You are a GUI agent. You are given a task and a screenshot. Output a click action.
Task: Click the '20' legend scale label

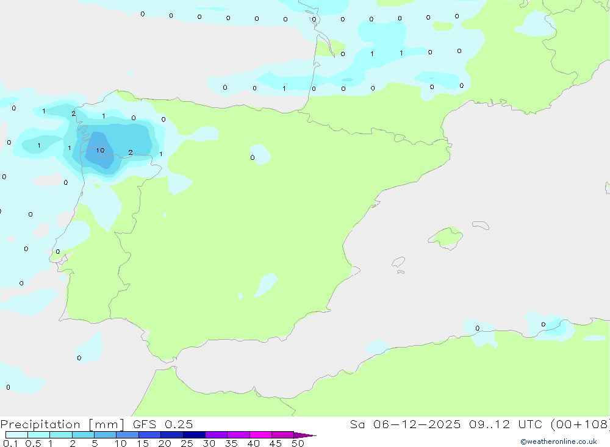click(x=165, y=443)
